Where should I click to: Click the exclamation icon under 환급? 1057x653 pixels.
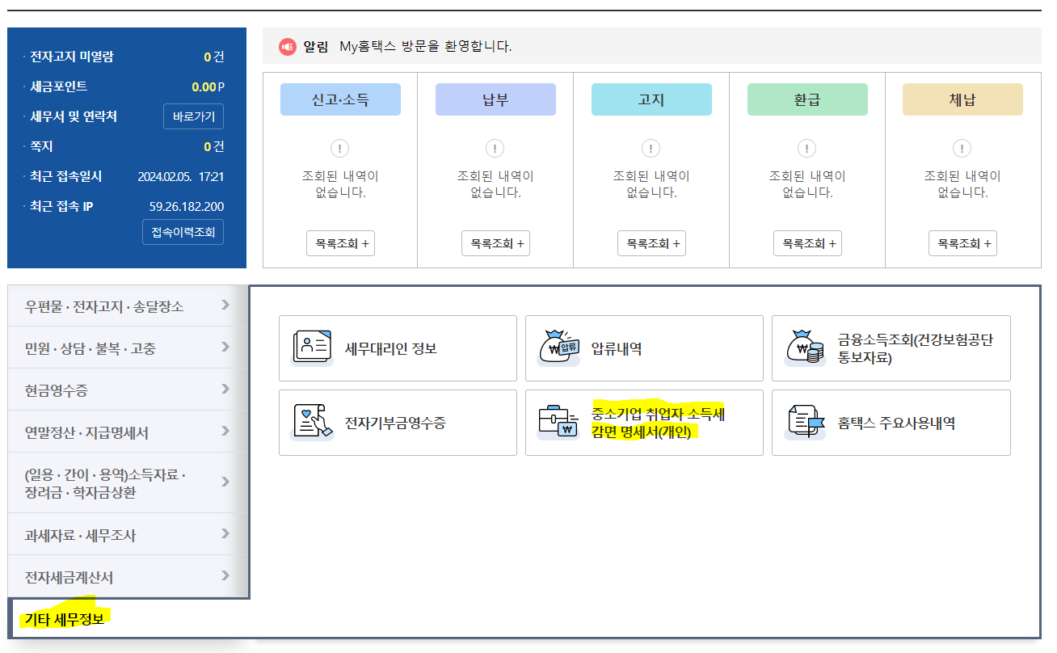tap(807, 149)
